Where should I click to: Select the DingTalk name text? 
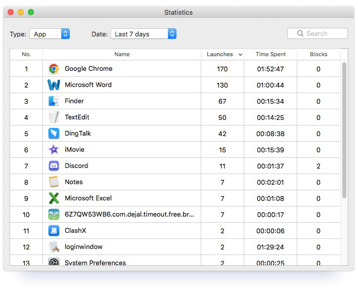click(x=78, y=134)
